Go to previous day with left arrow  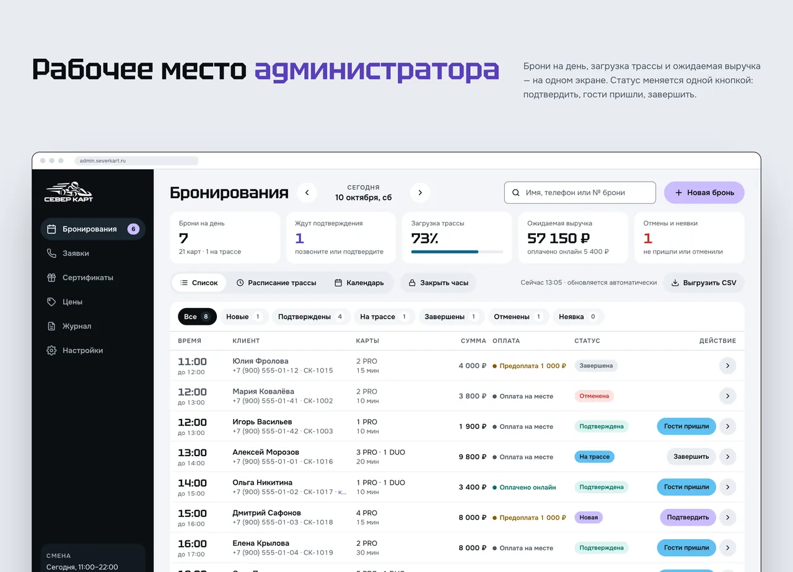(x=307, y=193)
